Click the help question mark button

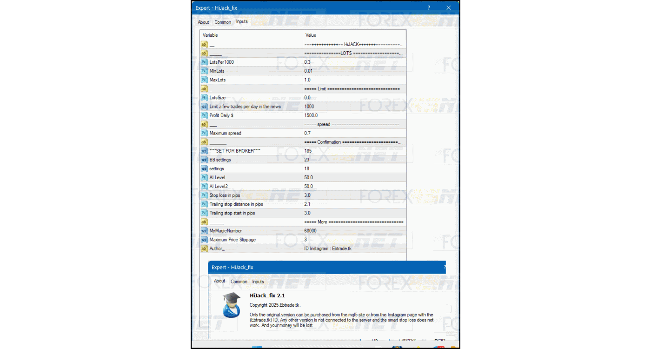429,8
